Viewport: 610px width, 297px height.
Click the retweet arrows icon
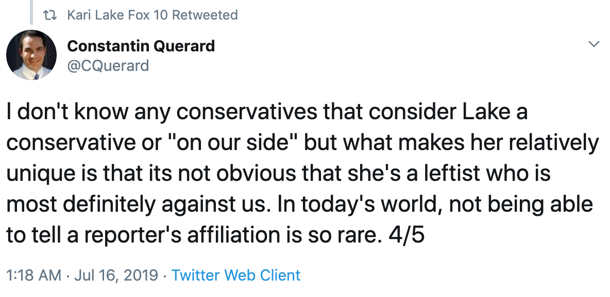pos(50,15)
